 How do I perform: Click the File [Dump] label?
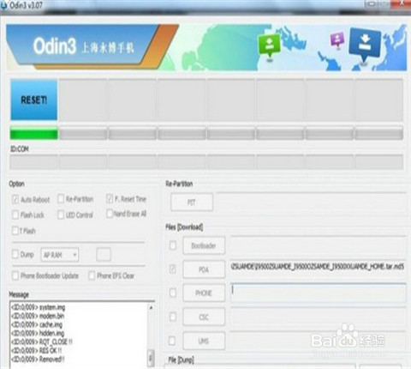(x=181, y=360)
